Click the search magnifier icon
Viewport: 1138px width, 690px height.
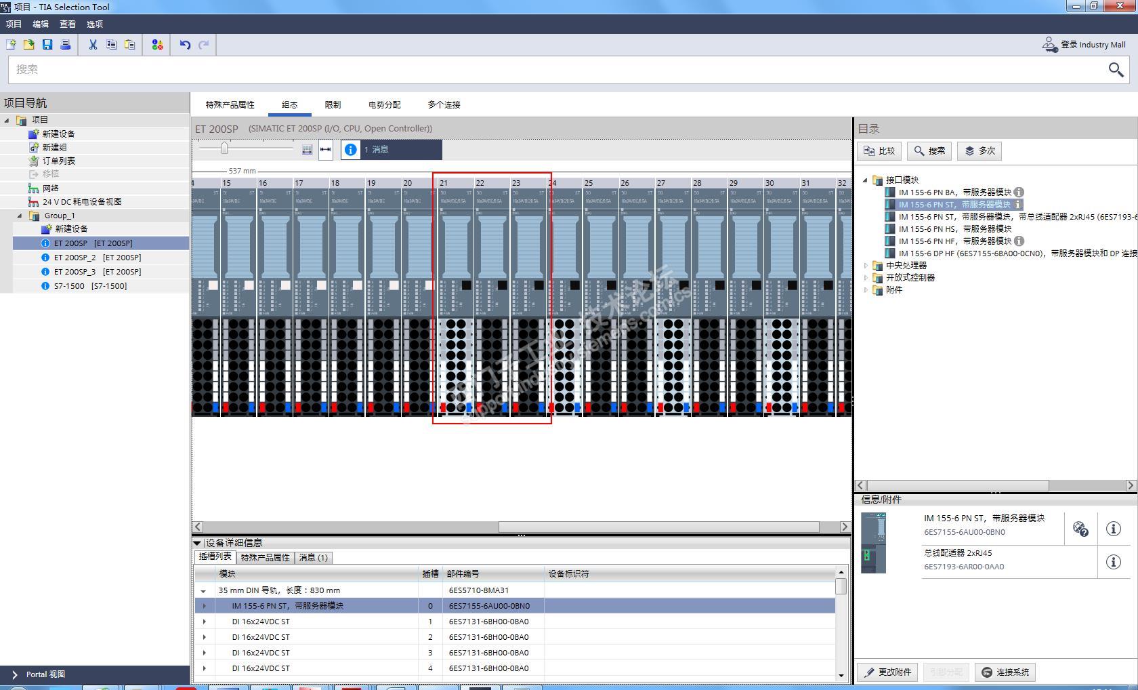pos(1116,70)
